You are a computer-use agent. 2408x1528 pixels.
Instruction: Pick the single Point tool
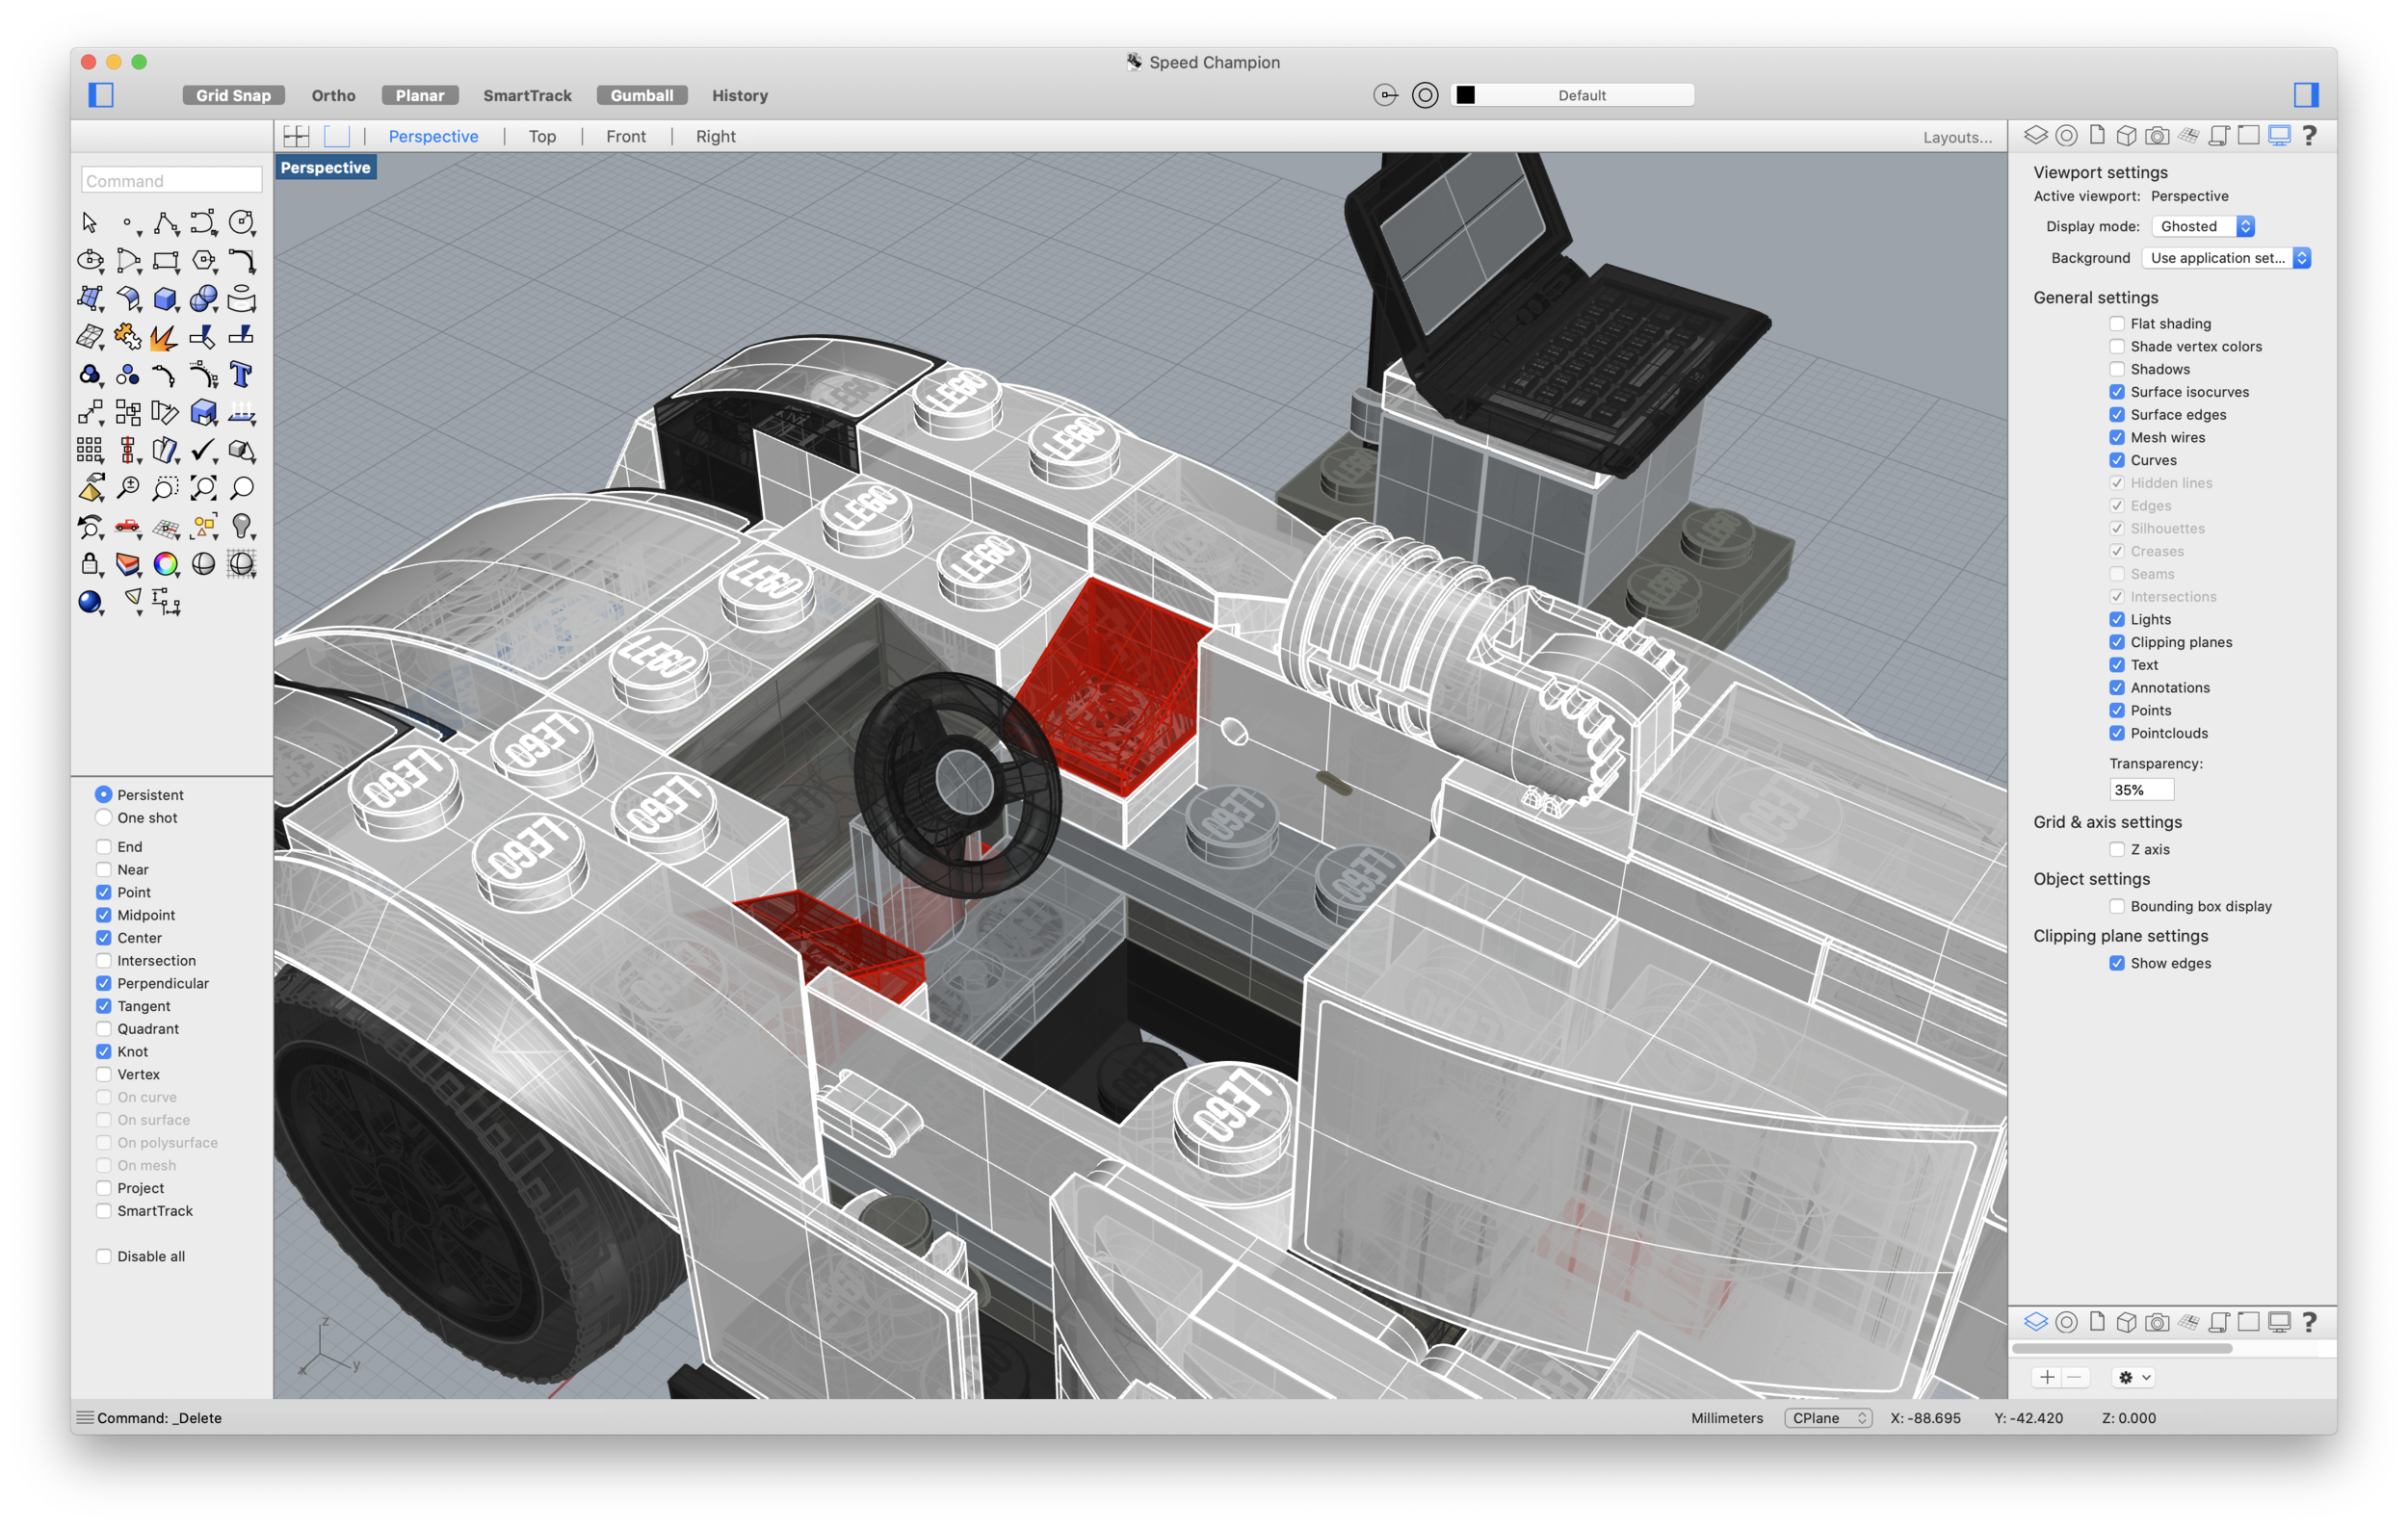(128, 221)
